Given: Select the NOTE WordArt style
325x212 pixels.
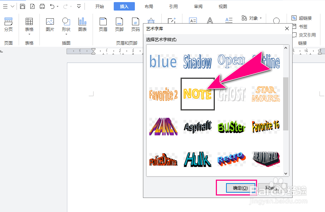Looking at the screenshot, I should 198,94.
